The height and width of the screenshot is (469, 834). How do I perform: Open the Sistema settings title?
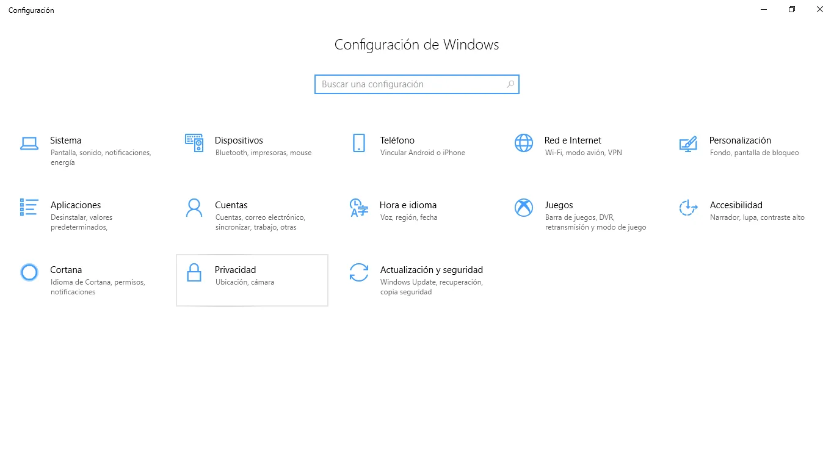66,140
